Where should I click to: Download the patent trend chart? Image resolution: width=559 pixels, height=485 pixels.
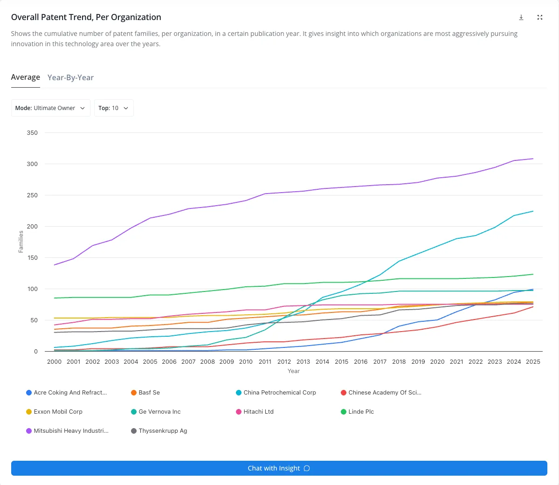tap(521, 17)
